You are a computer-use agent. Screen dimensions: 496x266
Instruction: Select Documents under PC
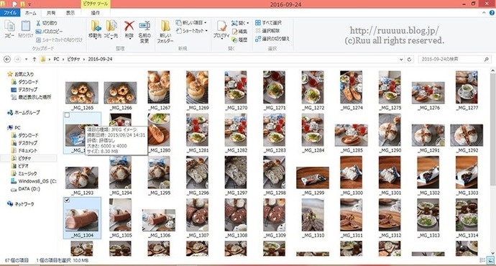pos(24,150)
